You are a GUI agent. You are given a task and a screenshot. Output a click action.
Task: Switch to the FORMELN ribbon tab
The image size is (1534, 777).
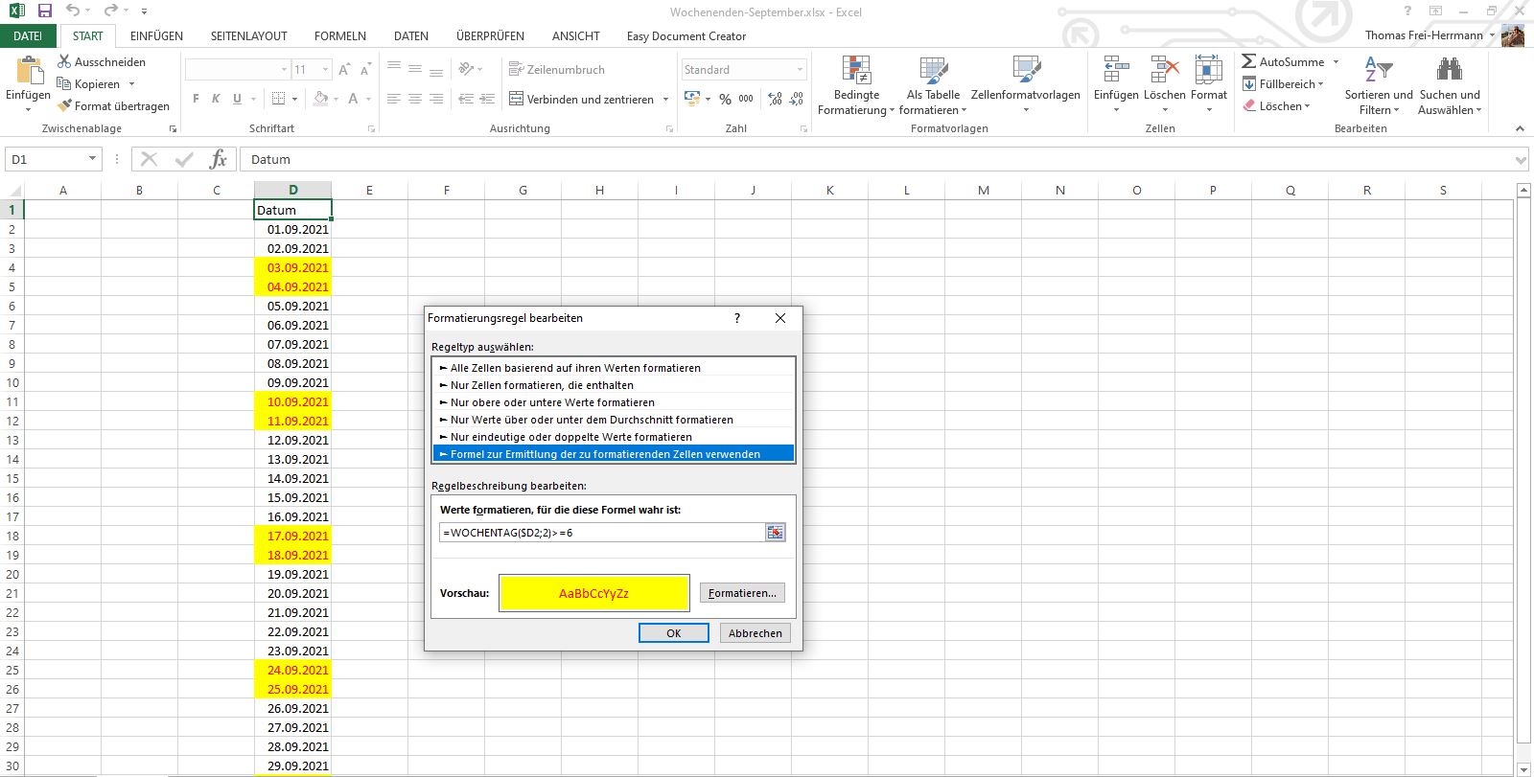click(339, 35)
